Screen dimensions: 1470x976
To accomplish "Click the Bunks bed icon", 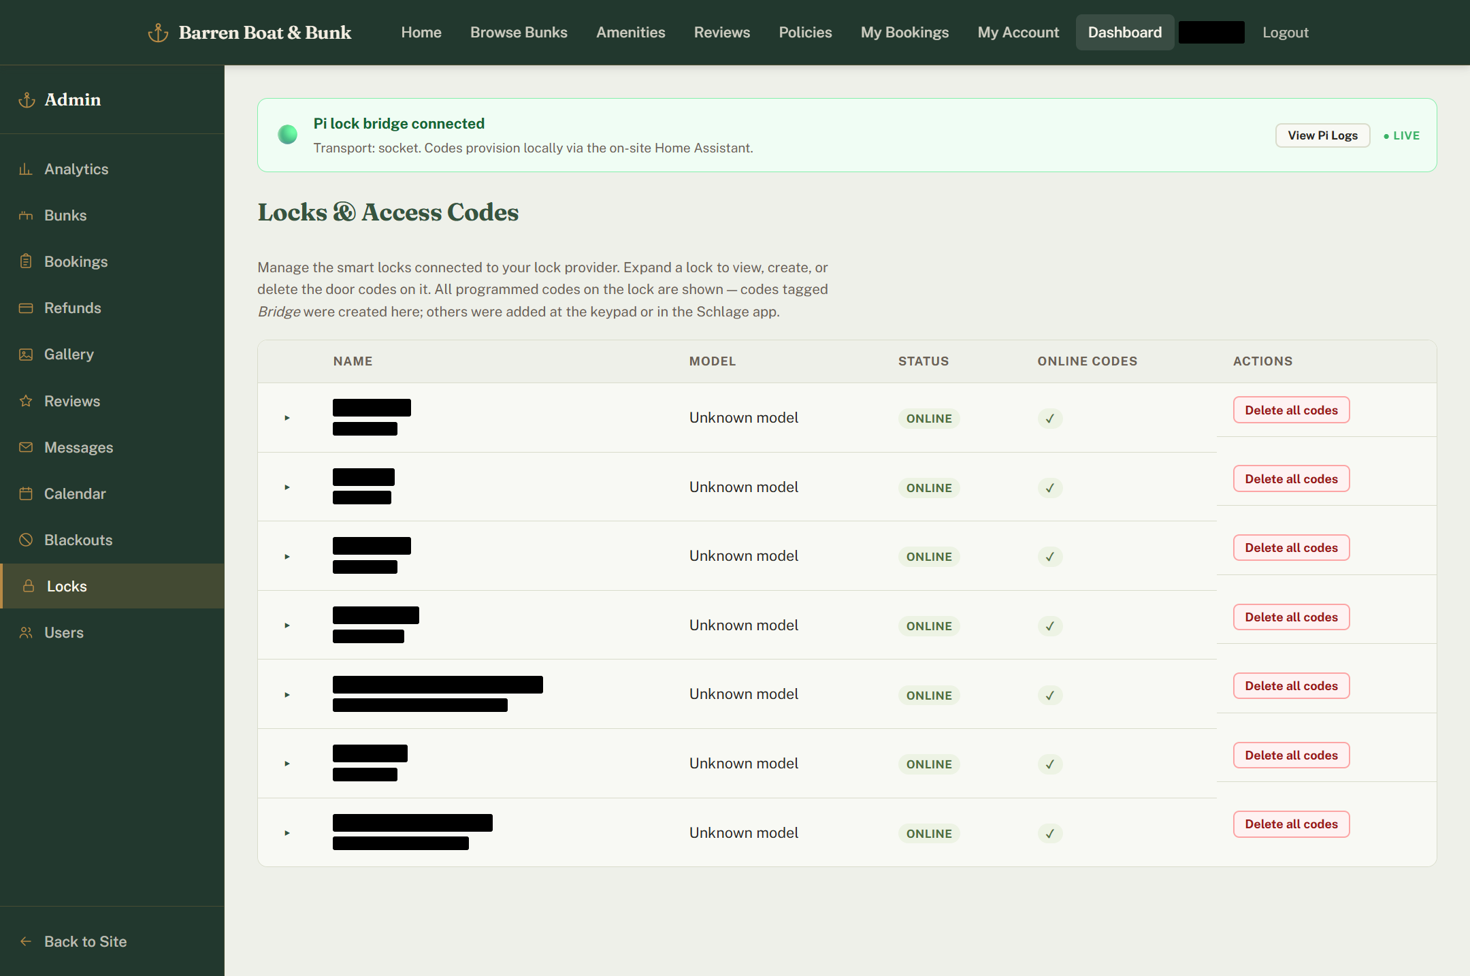I will [x=26, y=215].
